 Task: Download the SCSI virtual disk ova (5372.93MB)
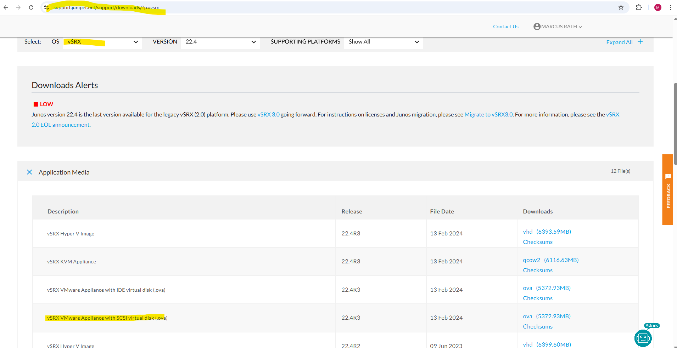(547, 316)
